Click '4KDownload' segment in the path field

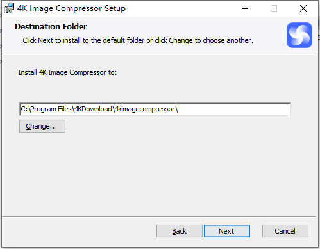(x=93, y=109)
